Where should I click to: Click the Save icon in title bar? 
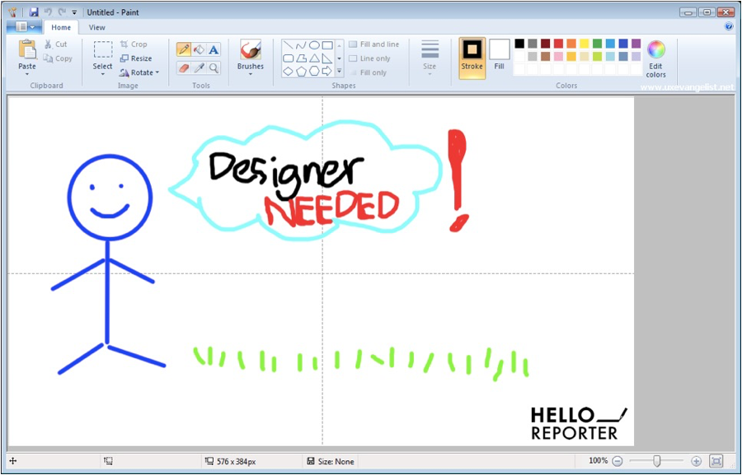coord(34,12)
